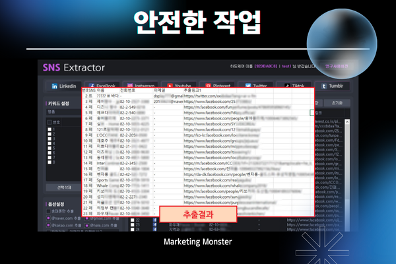Tick the checkbox for result row 23
The width and height of the screenshot is (396, 264).
coord(133,224)
